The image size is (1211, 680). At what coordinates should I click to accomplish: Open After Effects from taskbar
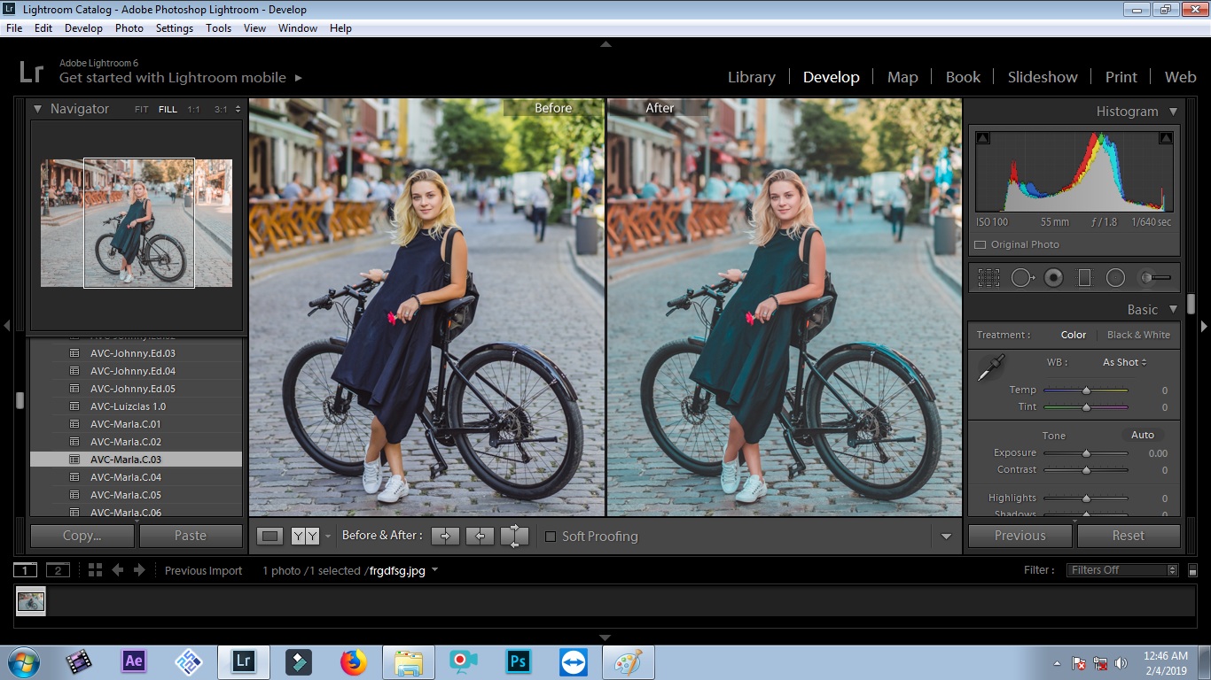134,661
